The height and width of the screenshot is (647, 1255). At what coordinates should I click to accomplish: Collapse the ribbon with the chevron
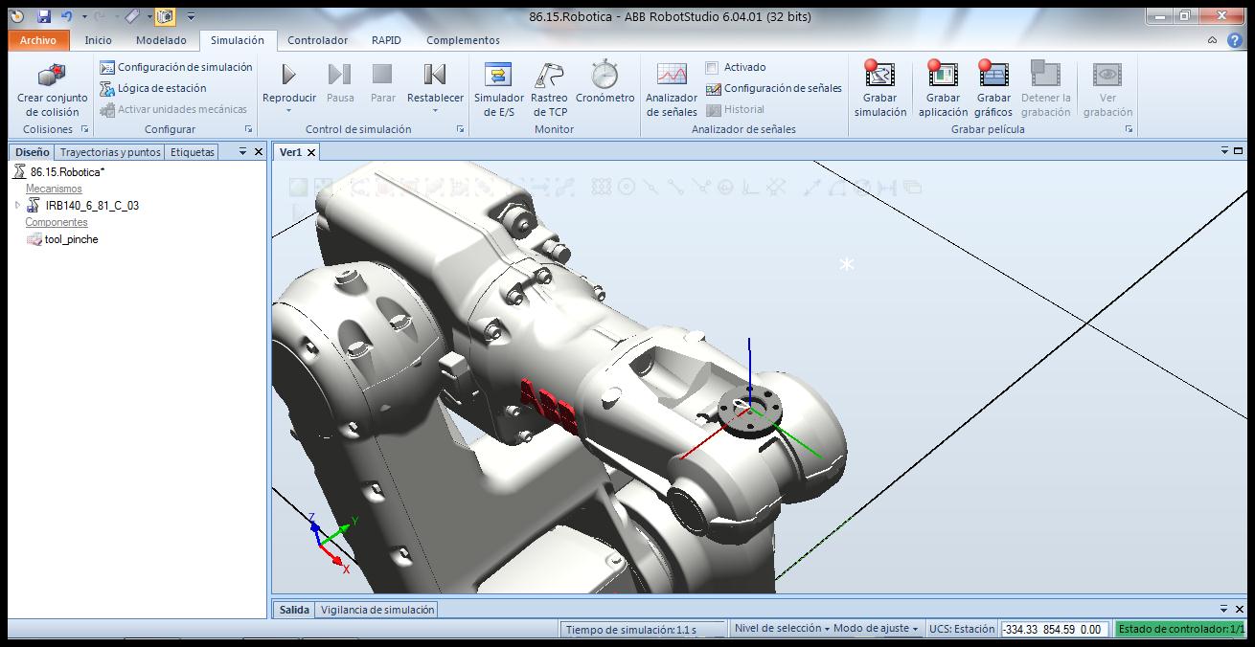point(1212,40)
